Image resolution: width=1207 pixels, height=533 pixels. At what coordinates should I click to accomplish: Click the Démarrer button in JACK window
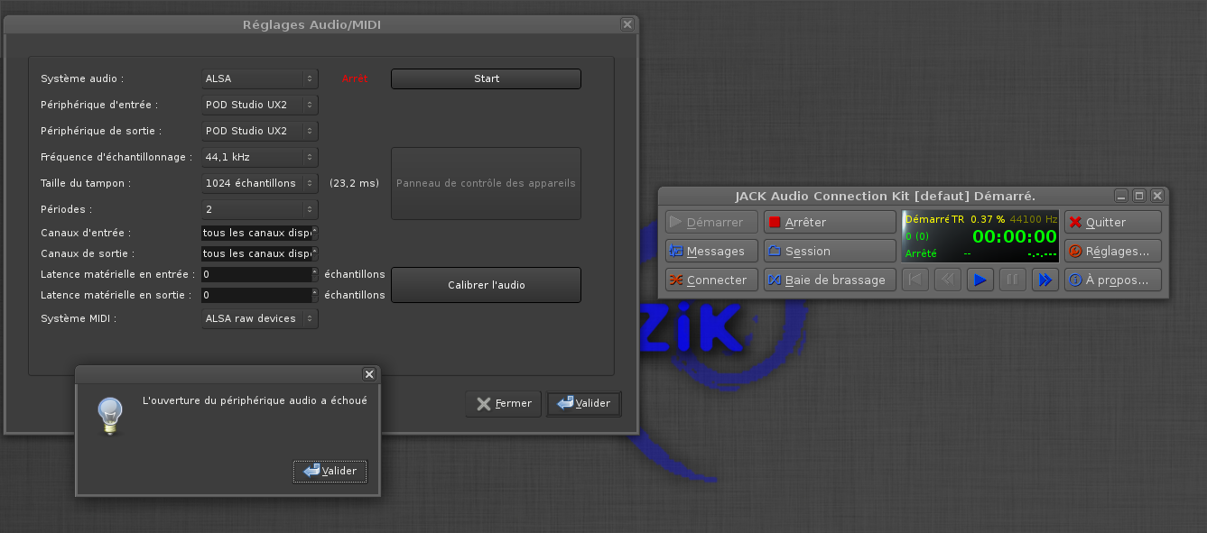pos(711,222)
